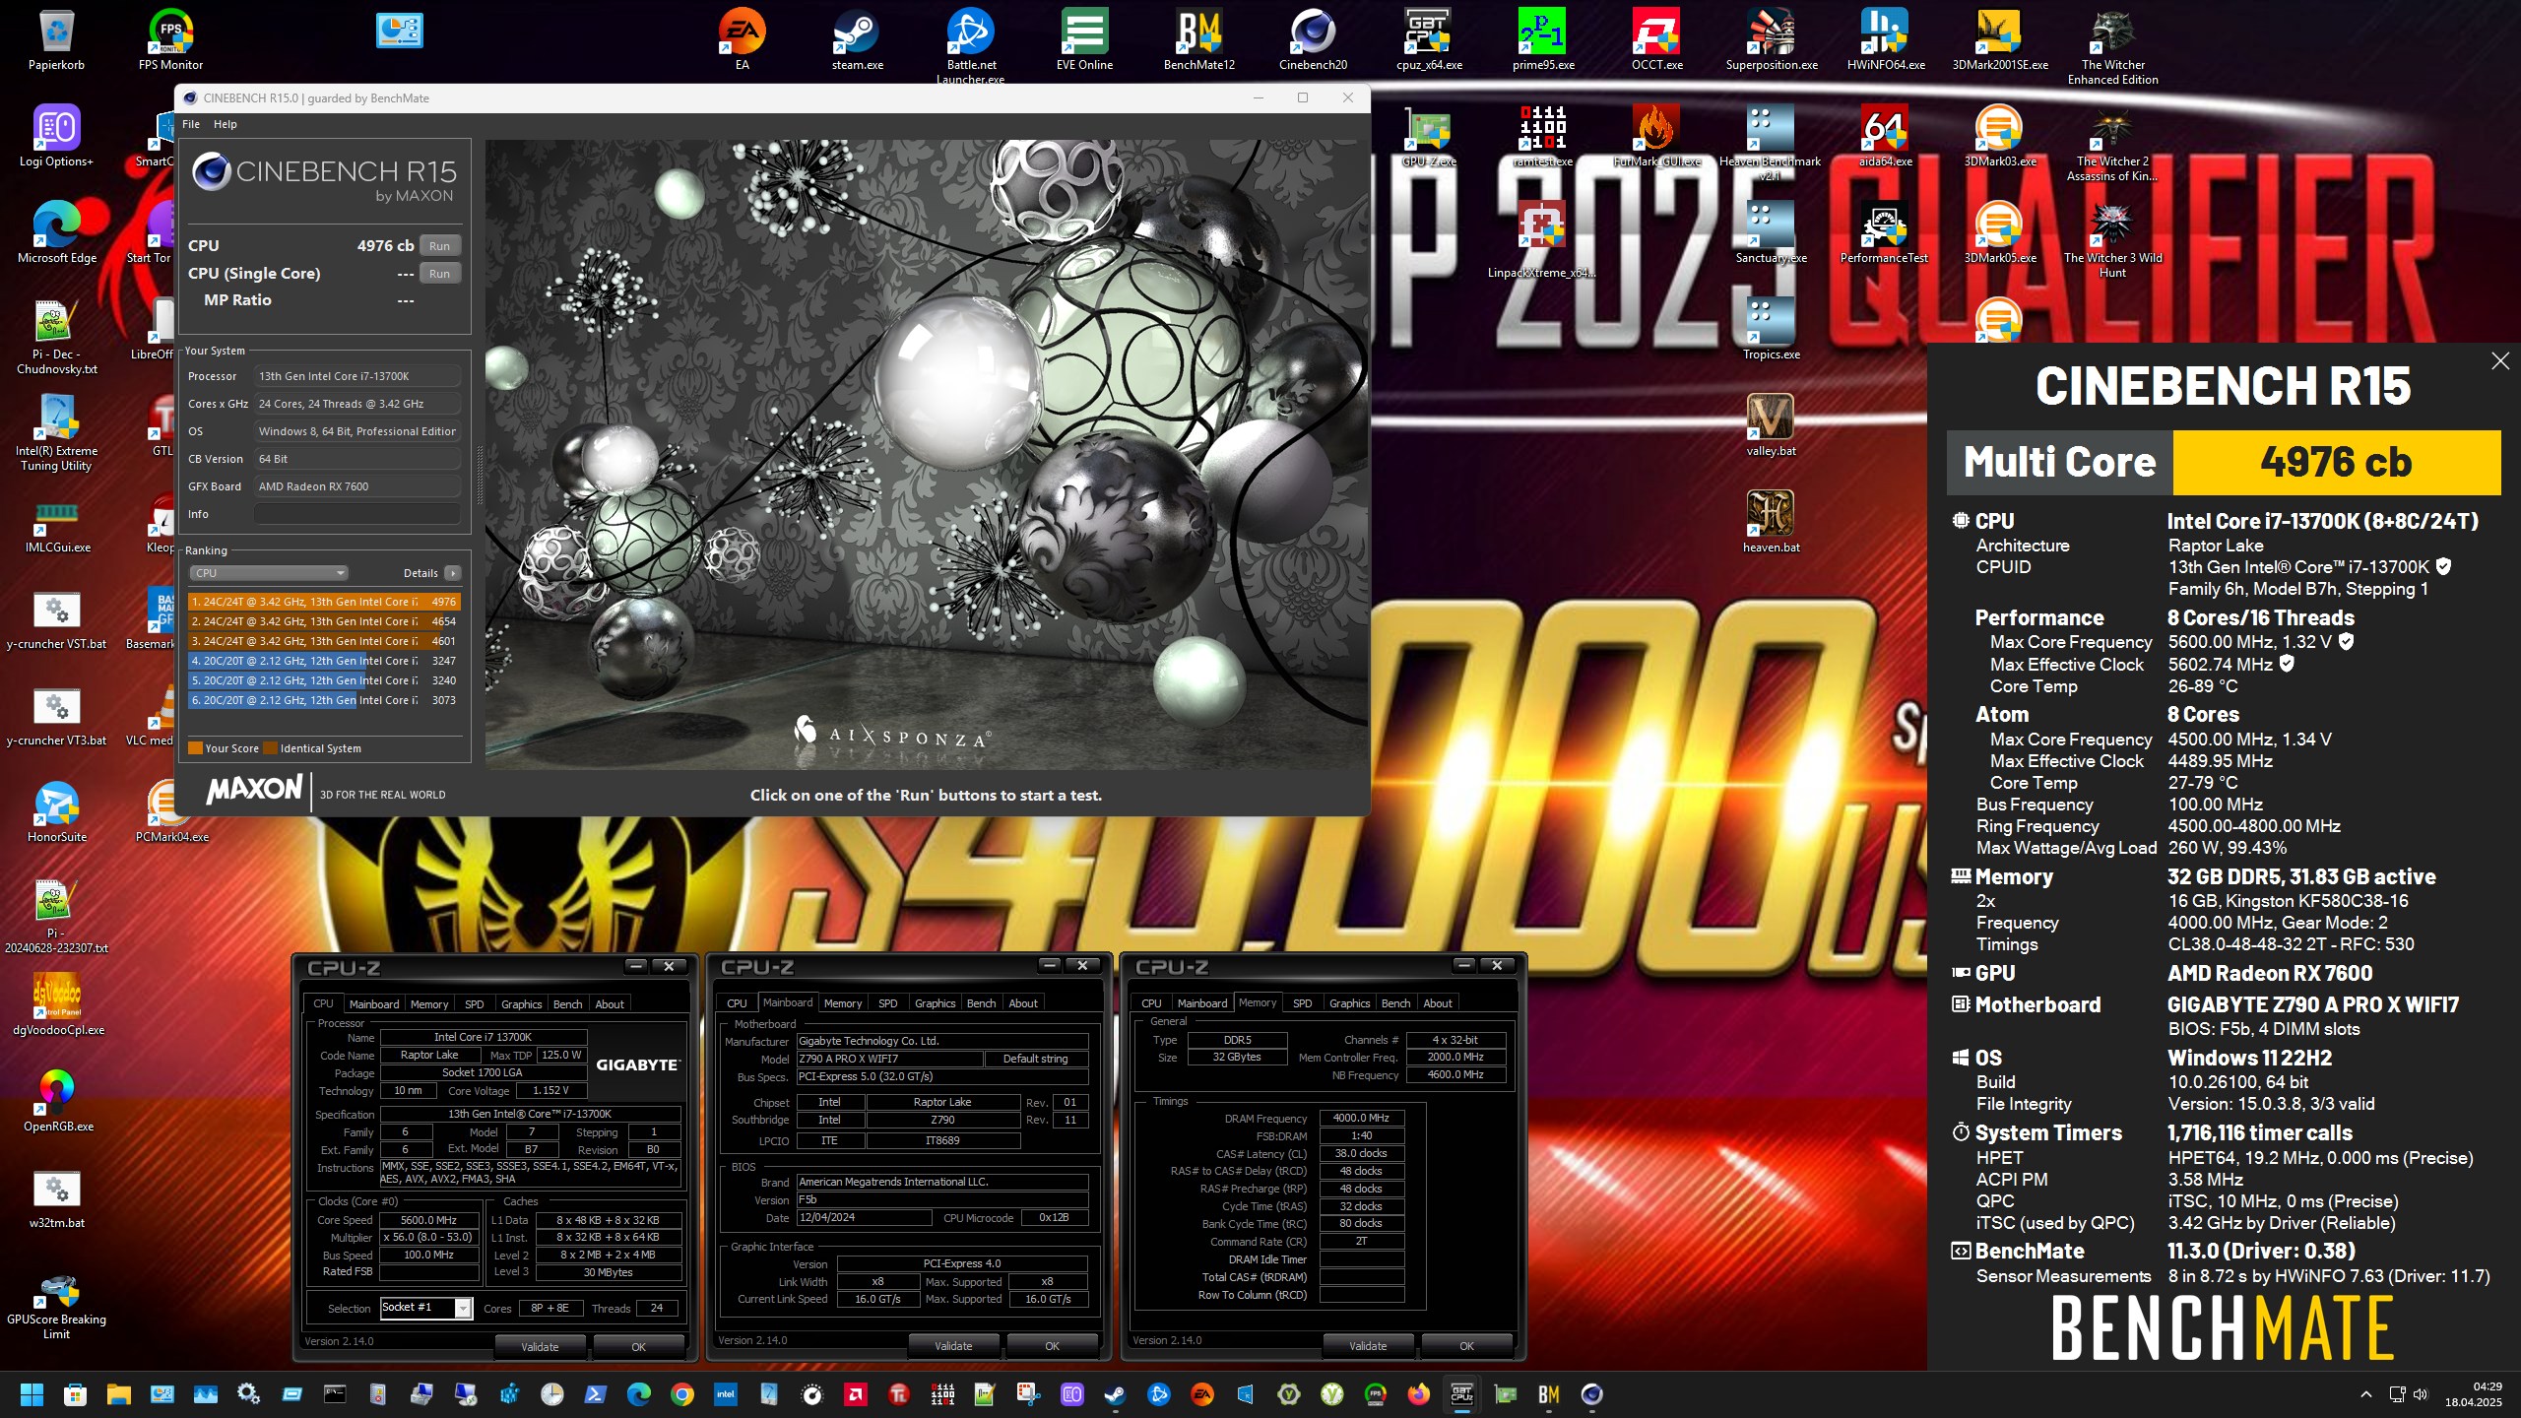Click the Windows Start button on taskbar
2521x1418 pixels.
(x=32, y=1394)
